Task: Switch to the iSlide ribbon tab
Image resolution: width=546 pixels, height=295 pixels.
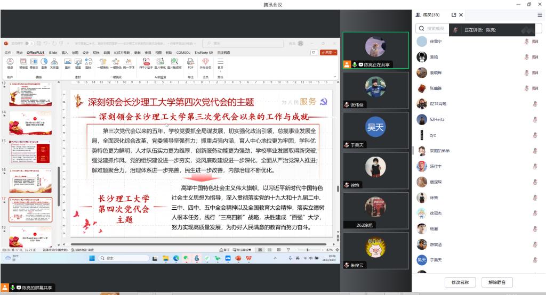Action: [53, 53]
